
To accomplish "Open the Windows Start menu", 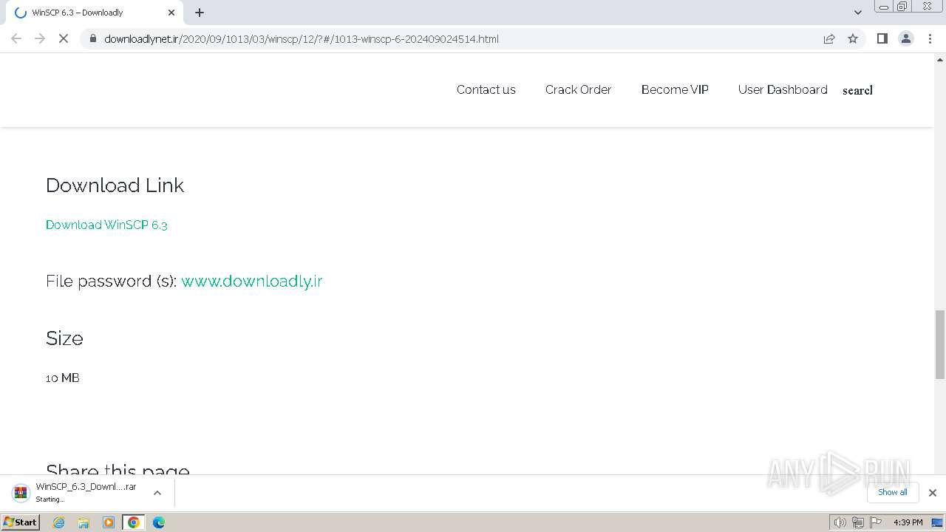I will click(x=21, y=522).
